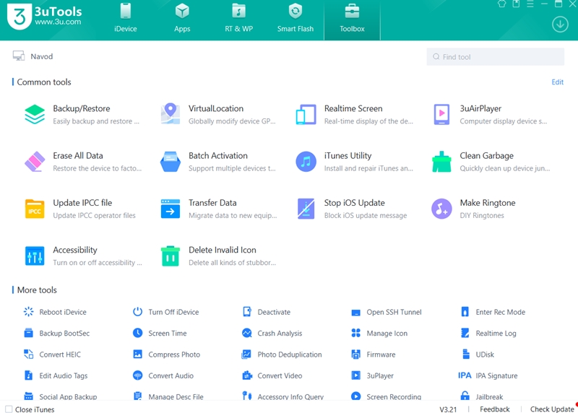Go to the Smart Flash tab
Viewport: 578px width, 413px height.
click(296, 17)
